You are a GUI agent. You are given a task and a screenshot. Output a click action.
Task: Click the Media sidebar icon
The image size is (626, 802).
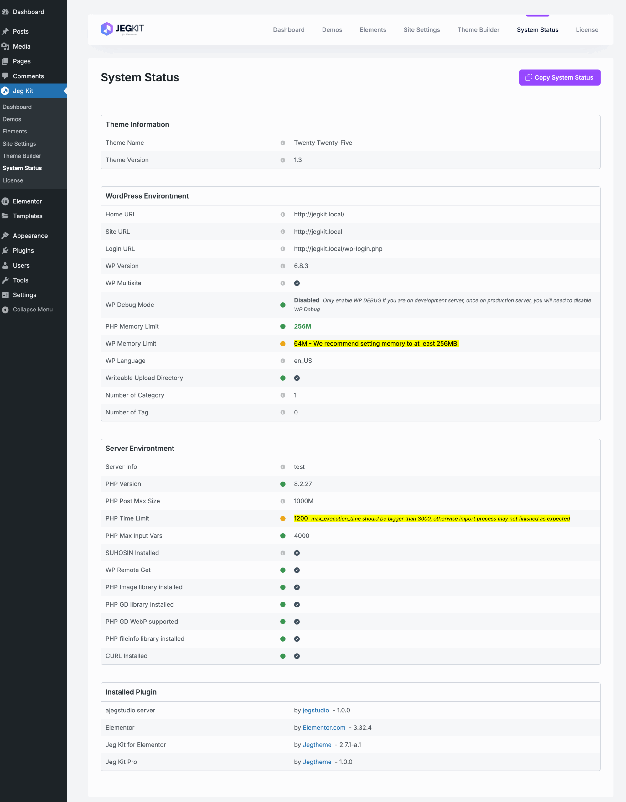pyautogui.click(x=5, y=46)
